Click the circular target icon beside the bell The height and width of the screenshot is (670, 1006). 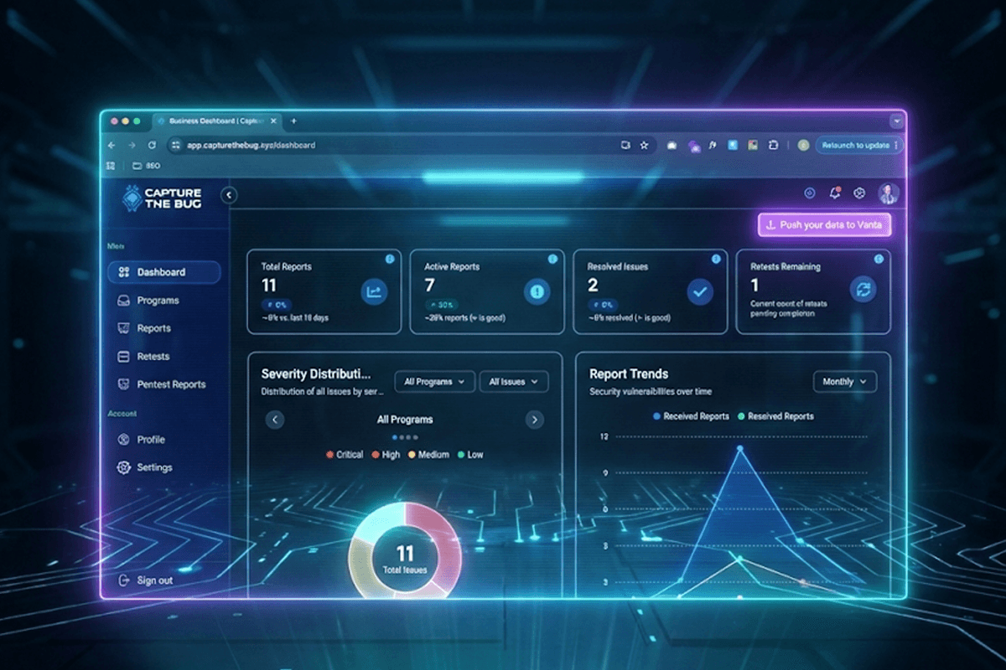pyautogui.click(x=809, y=193)
